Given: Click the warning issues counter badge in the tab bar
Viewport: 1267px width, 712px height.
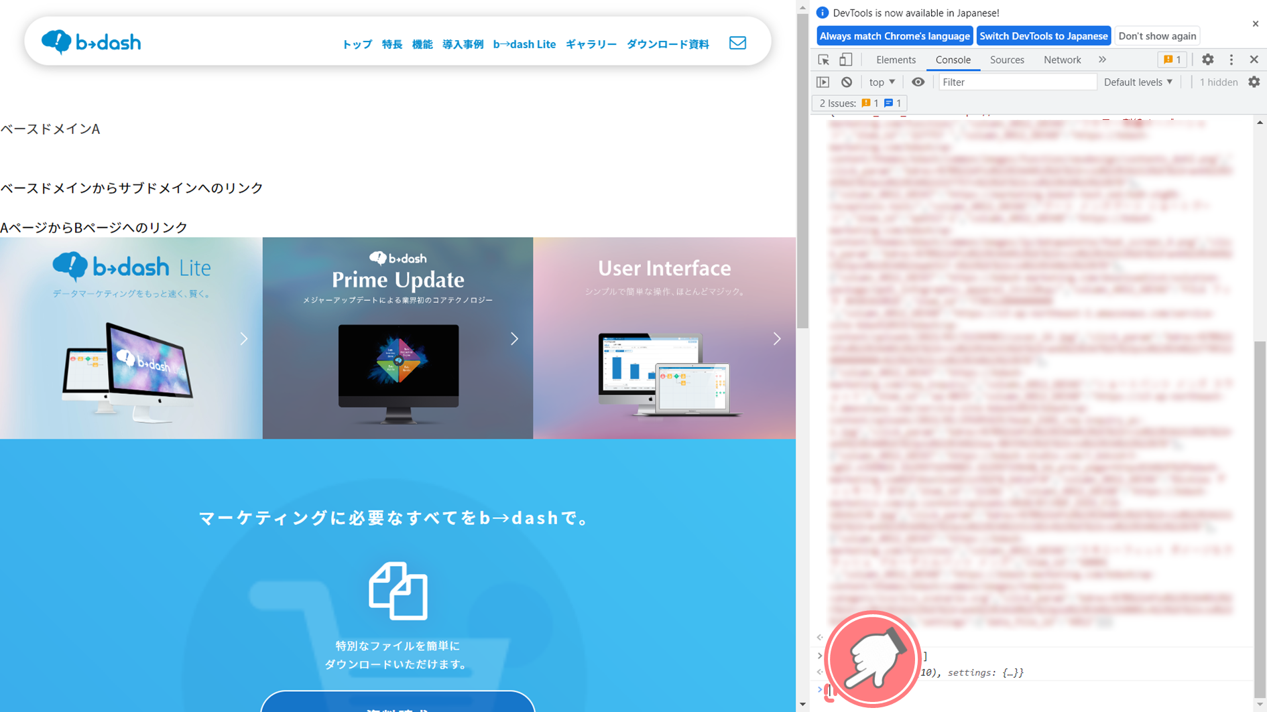Looking at the screenshot, I should coord(1172,60).
